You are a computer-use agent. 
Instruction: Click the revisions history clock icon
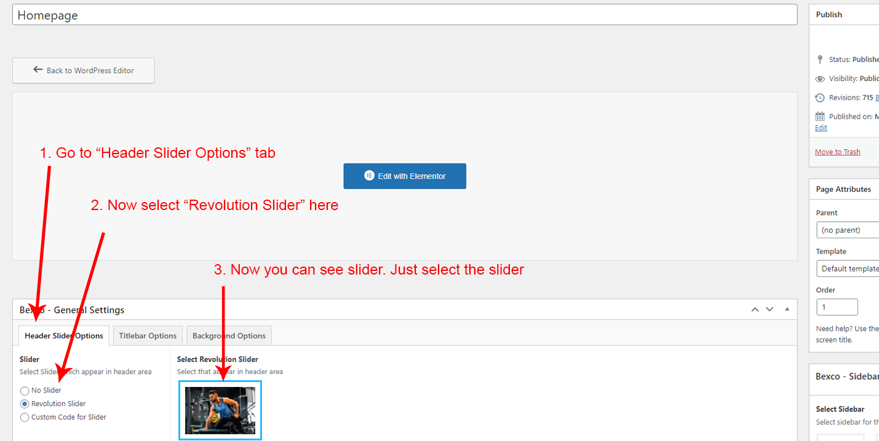click(819, 98)
